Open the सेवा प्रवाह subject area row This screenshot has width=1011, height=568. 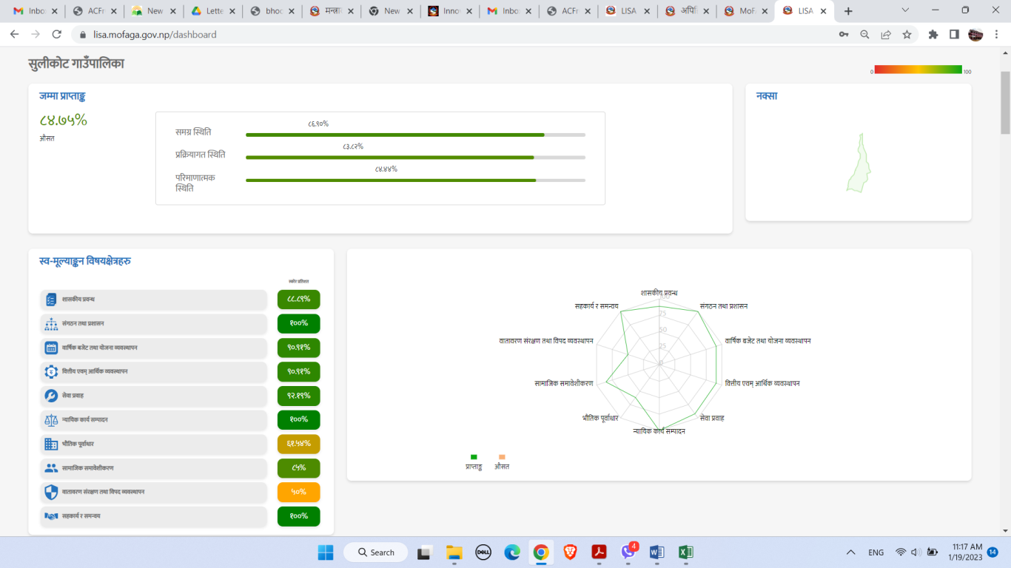point(153,396)
